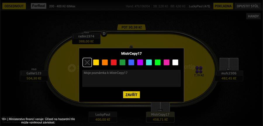Open the POKLADNA cashier
263x126 pixels.
[x=223, y=6]
